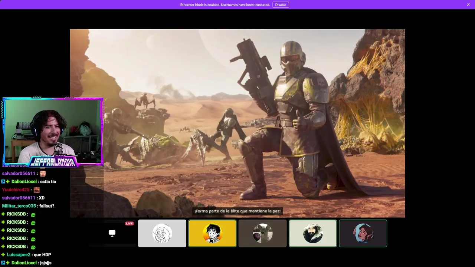
Task: Click the streamer webcam overlay
Action: pyautogui.click(x=53, y=132)
